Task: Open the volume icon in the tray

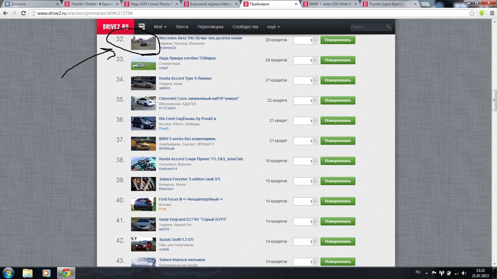Action: point(464,273)
